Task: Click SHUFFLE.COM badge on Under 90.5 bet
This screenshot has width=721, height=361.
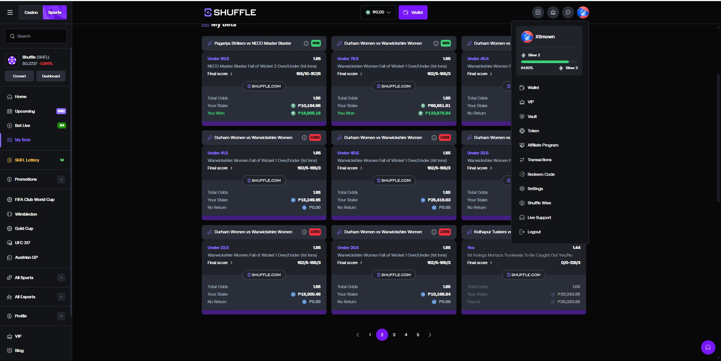Action: coord(264,86)
